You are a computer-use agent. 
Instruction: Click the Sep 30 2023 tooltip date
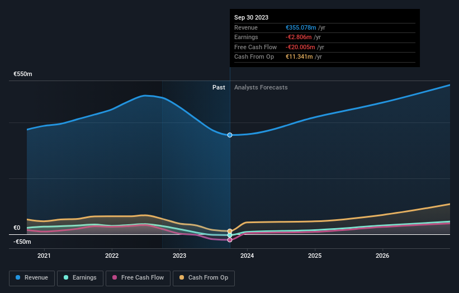[251, 17]
